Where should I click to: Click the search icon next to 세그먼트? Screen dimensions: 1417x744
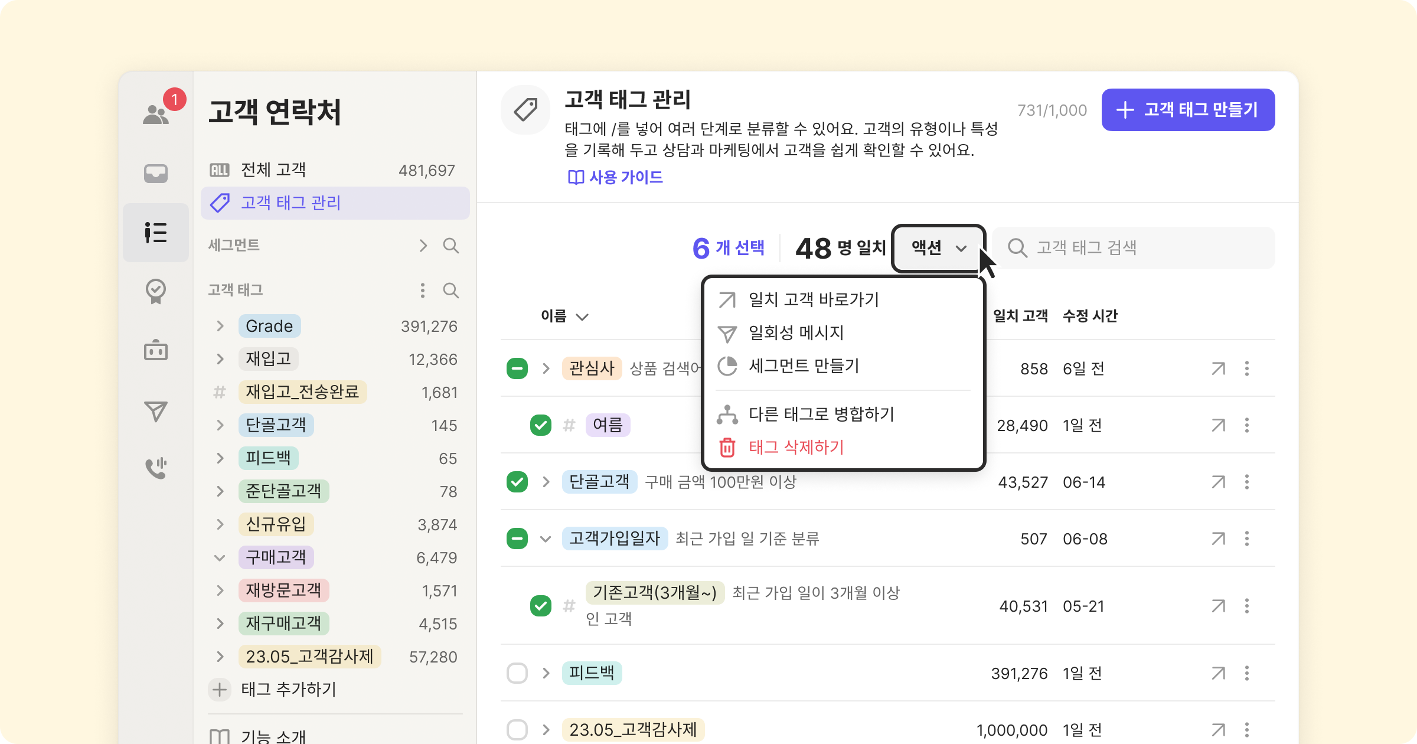point(450,246)
